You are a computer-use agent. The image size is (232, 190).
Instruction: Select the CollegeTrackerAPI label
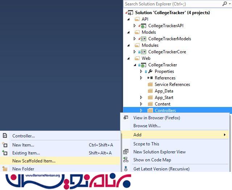(x=166, y=26)
